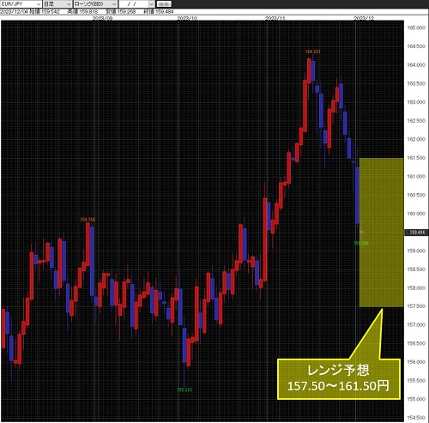Click the green 159.268 low label
The image size is (429, 423).
point(361,243)
